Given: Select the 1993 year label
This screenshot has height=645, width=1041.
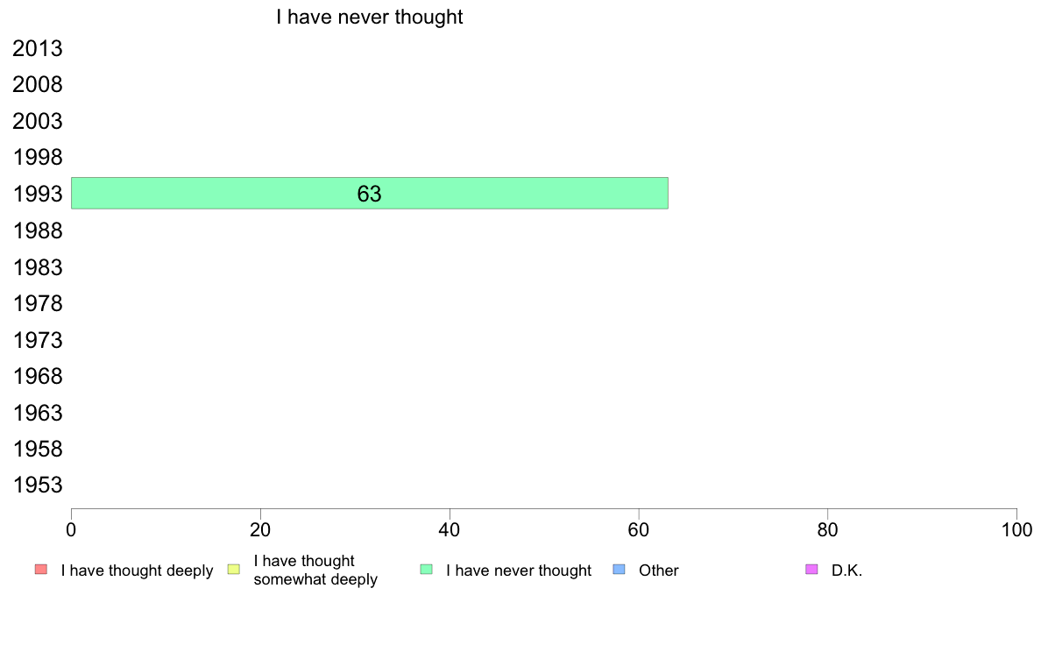Looking at the screenshot, I should tap(38, 194).
